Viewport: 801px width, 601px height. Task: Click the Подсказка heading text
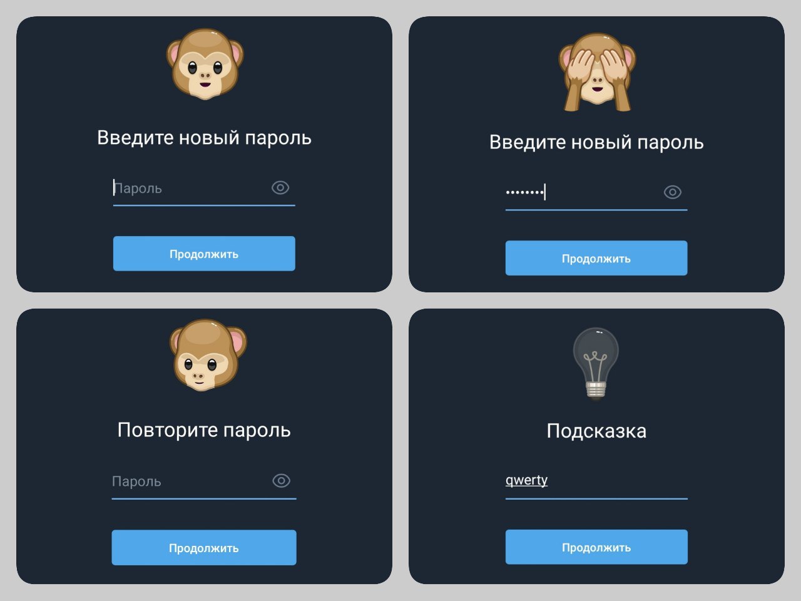pos(596,431)
